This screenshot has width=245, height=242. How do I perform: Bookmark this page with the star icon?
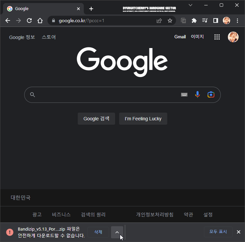[x=170, y=21]
